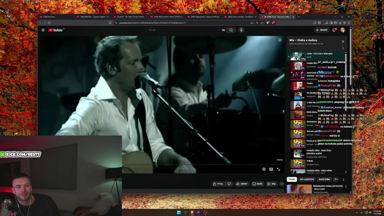384x216 pixels.
Task: Switch to Nebezpečné vztahy (2018/237) tab
Action: pyautogui.click(x=166, y=17)
